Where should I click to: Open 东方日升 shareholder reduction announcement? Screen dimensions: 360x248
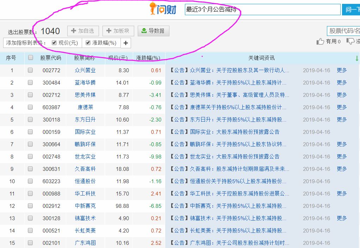click(x=227, y=119)
